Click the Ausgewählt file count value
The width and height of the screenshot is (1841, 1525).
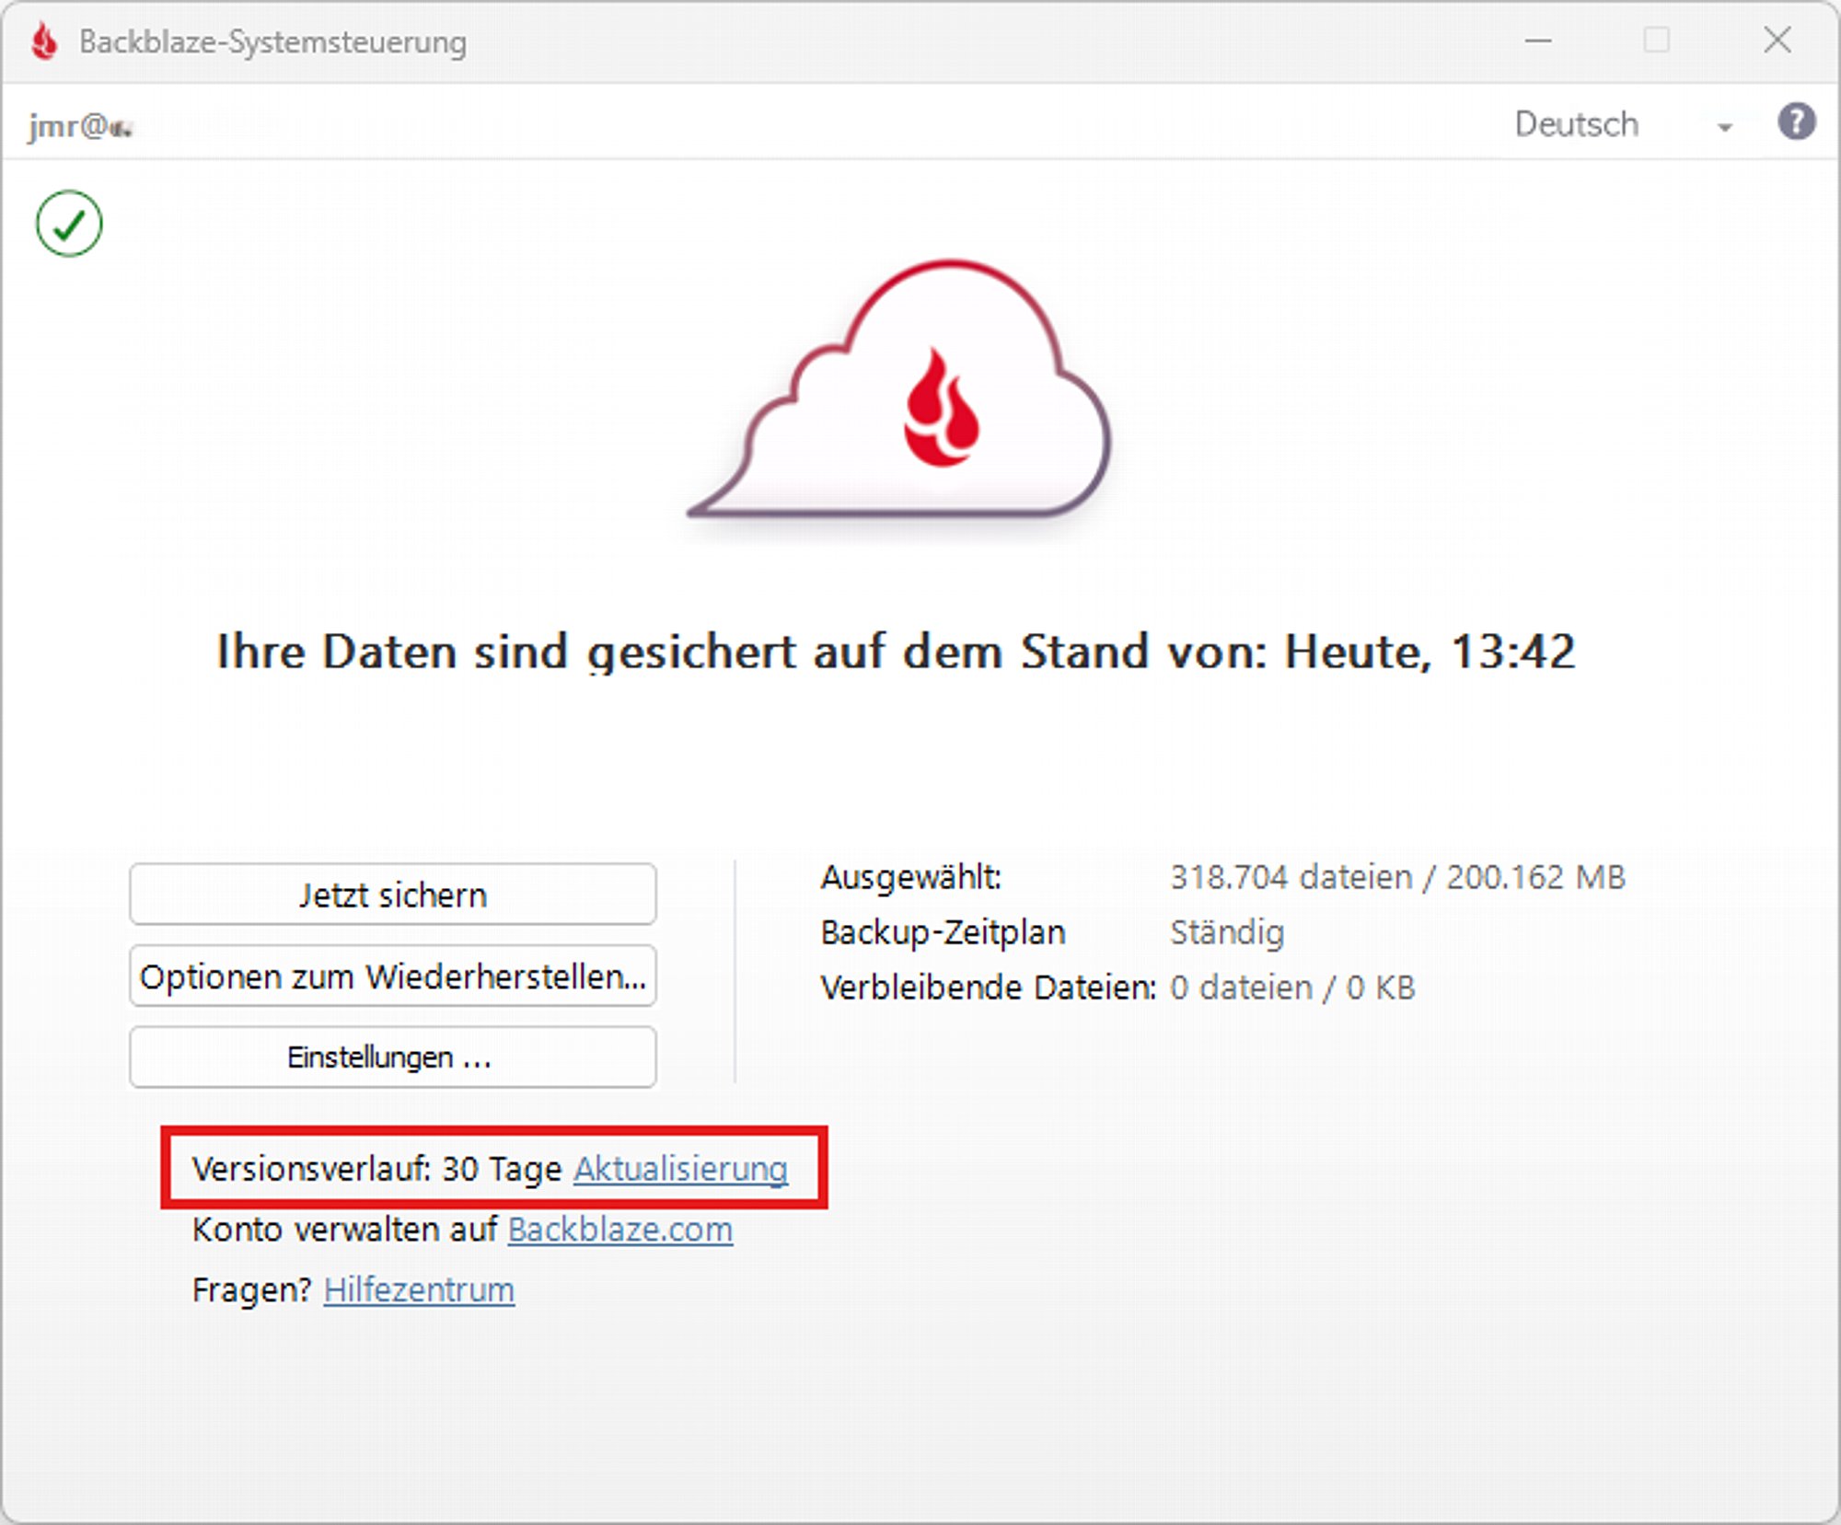(x=1396, y=877)
